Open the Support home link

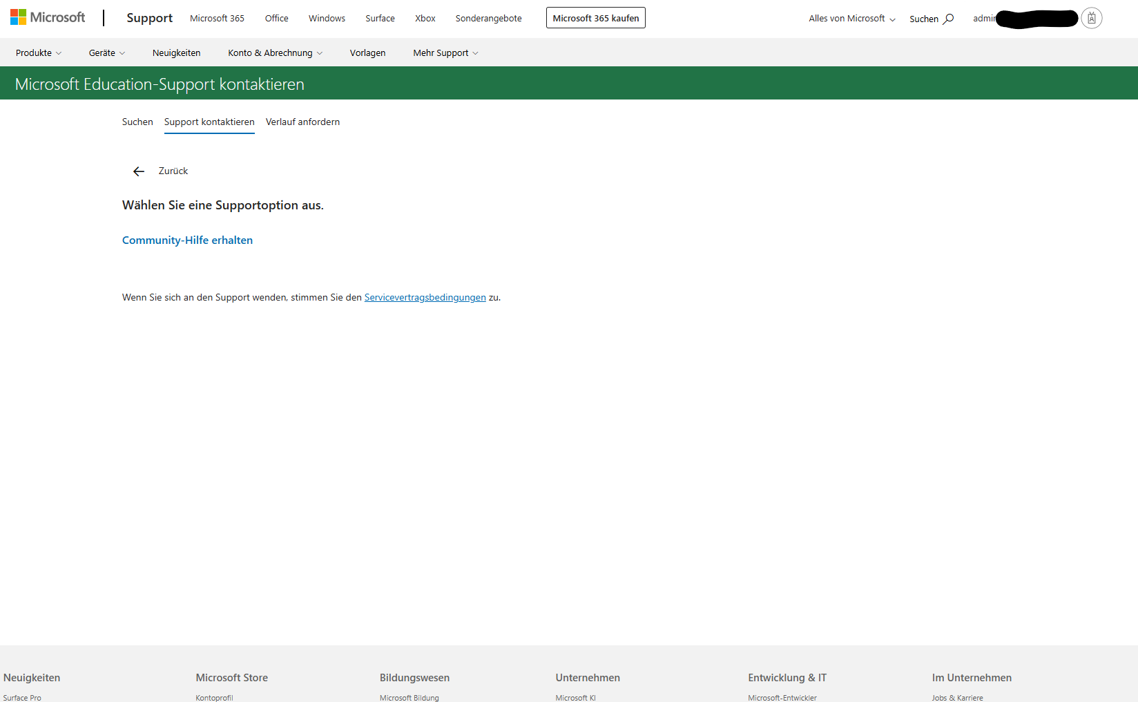click(150, 18)
